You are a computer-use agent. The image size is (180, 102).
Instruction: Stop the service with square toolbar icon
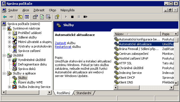(72, 17)
